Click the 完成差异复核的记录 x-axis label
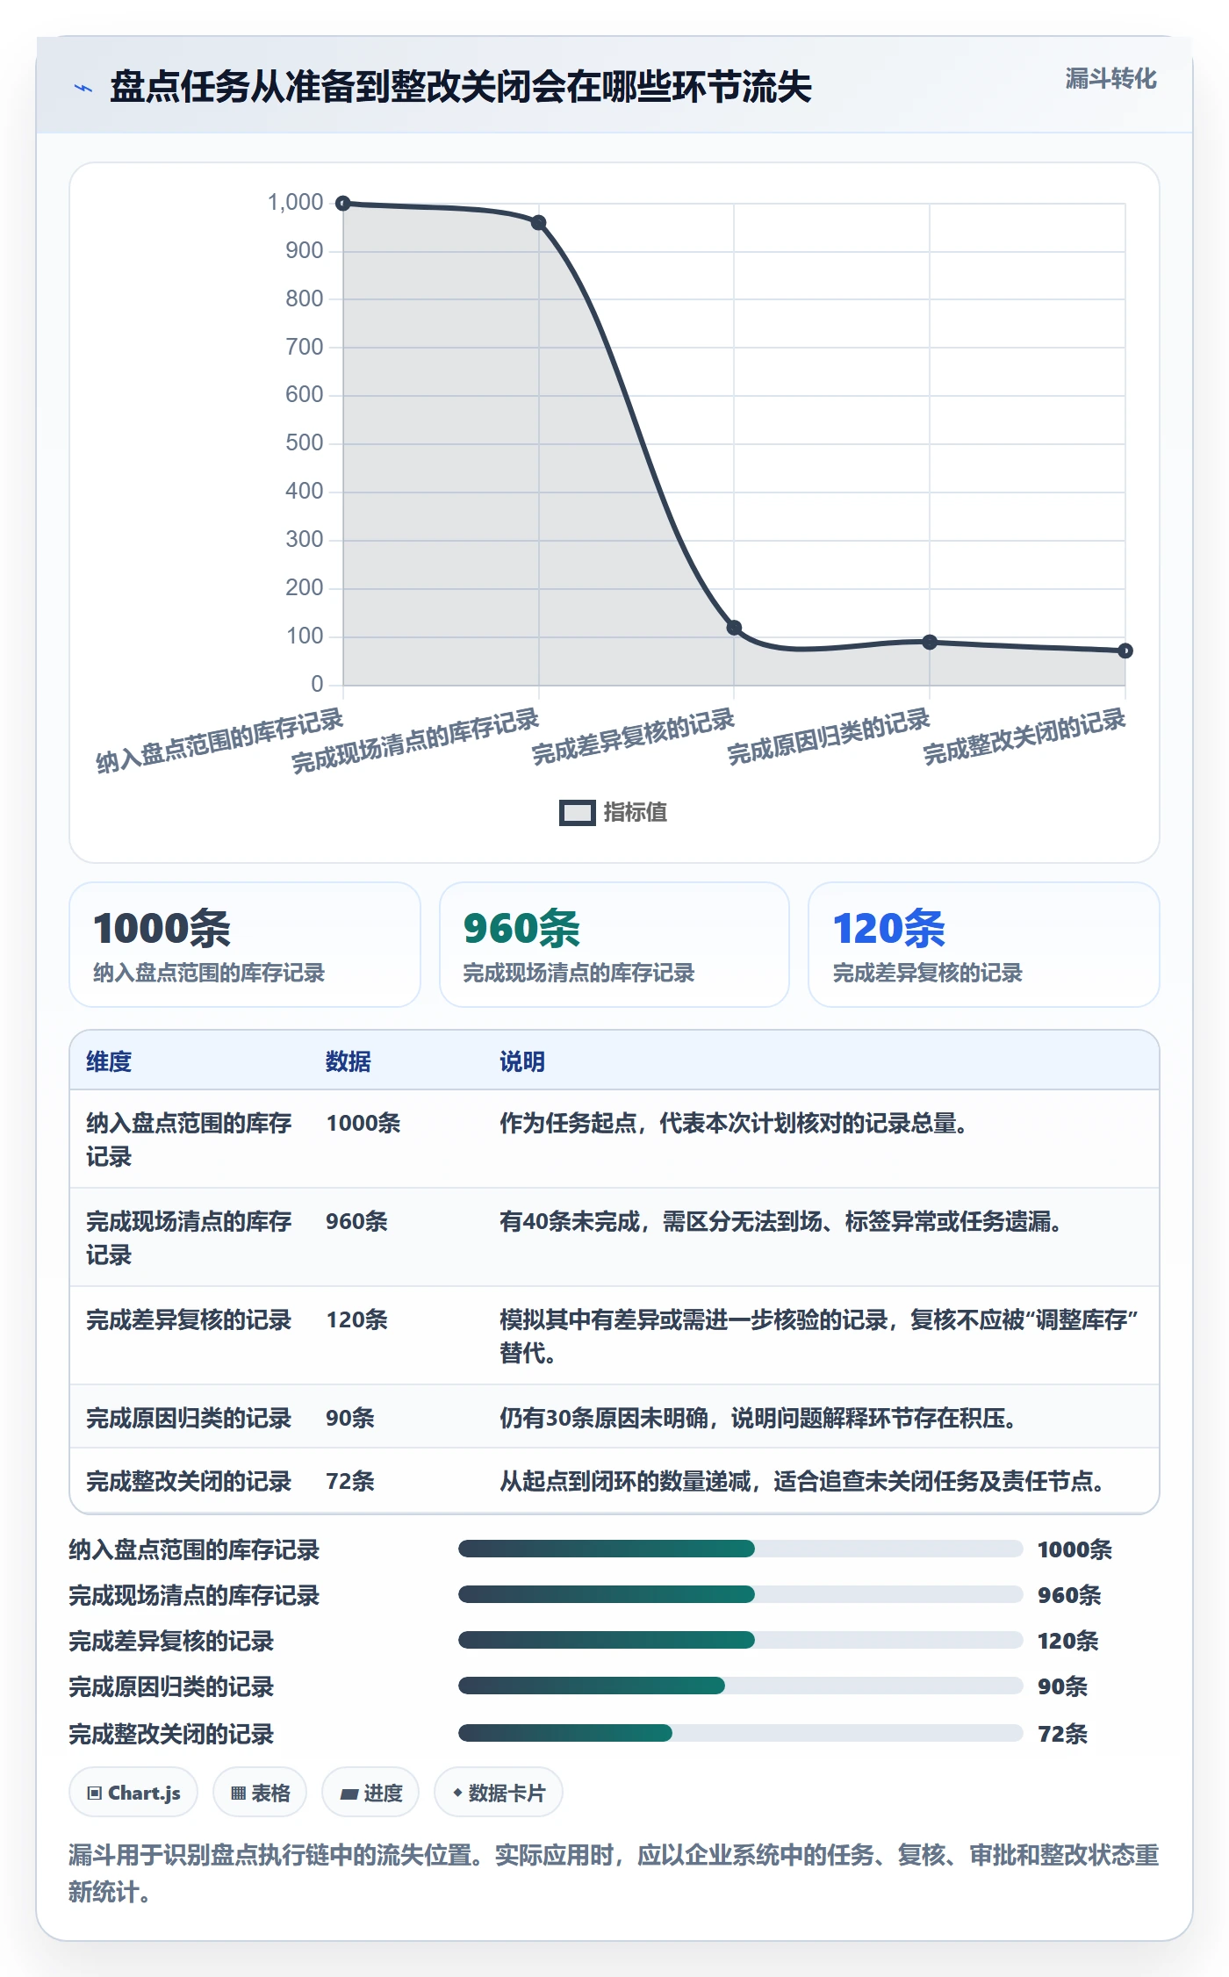Image resolution: width=1229 pixels, height=1977 pixels. point(633,737)
